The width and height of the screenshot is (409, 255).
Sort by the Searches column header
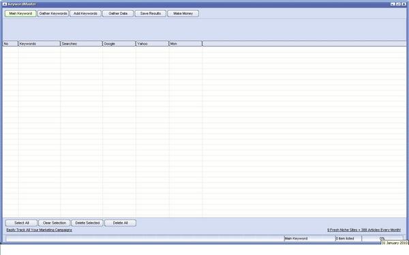(x=81, y=44)
